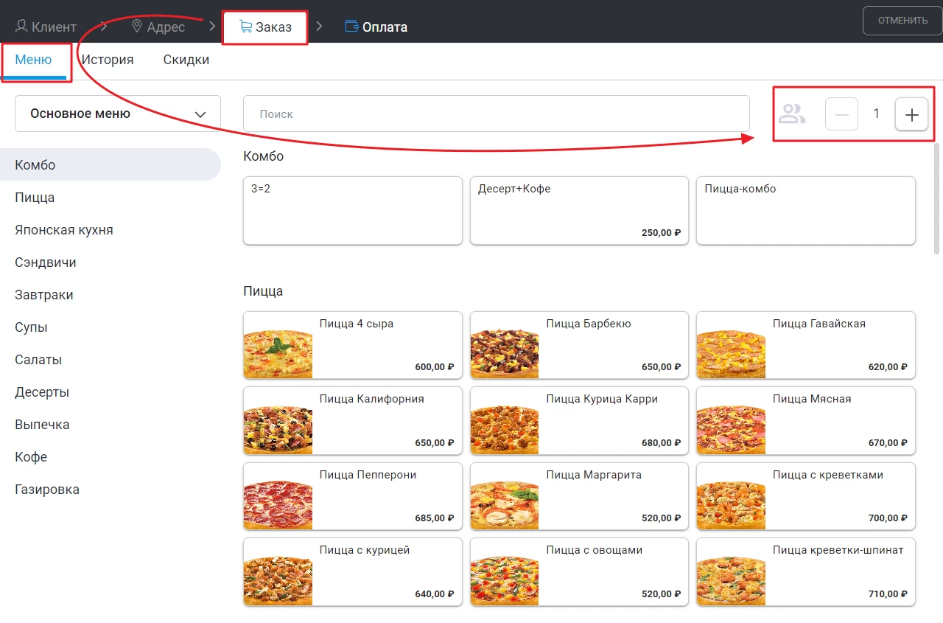943x623 pixels.
Task: Expand the Основное меню dropdown
Action: [x=118, y=114]
